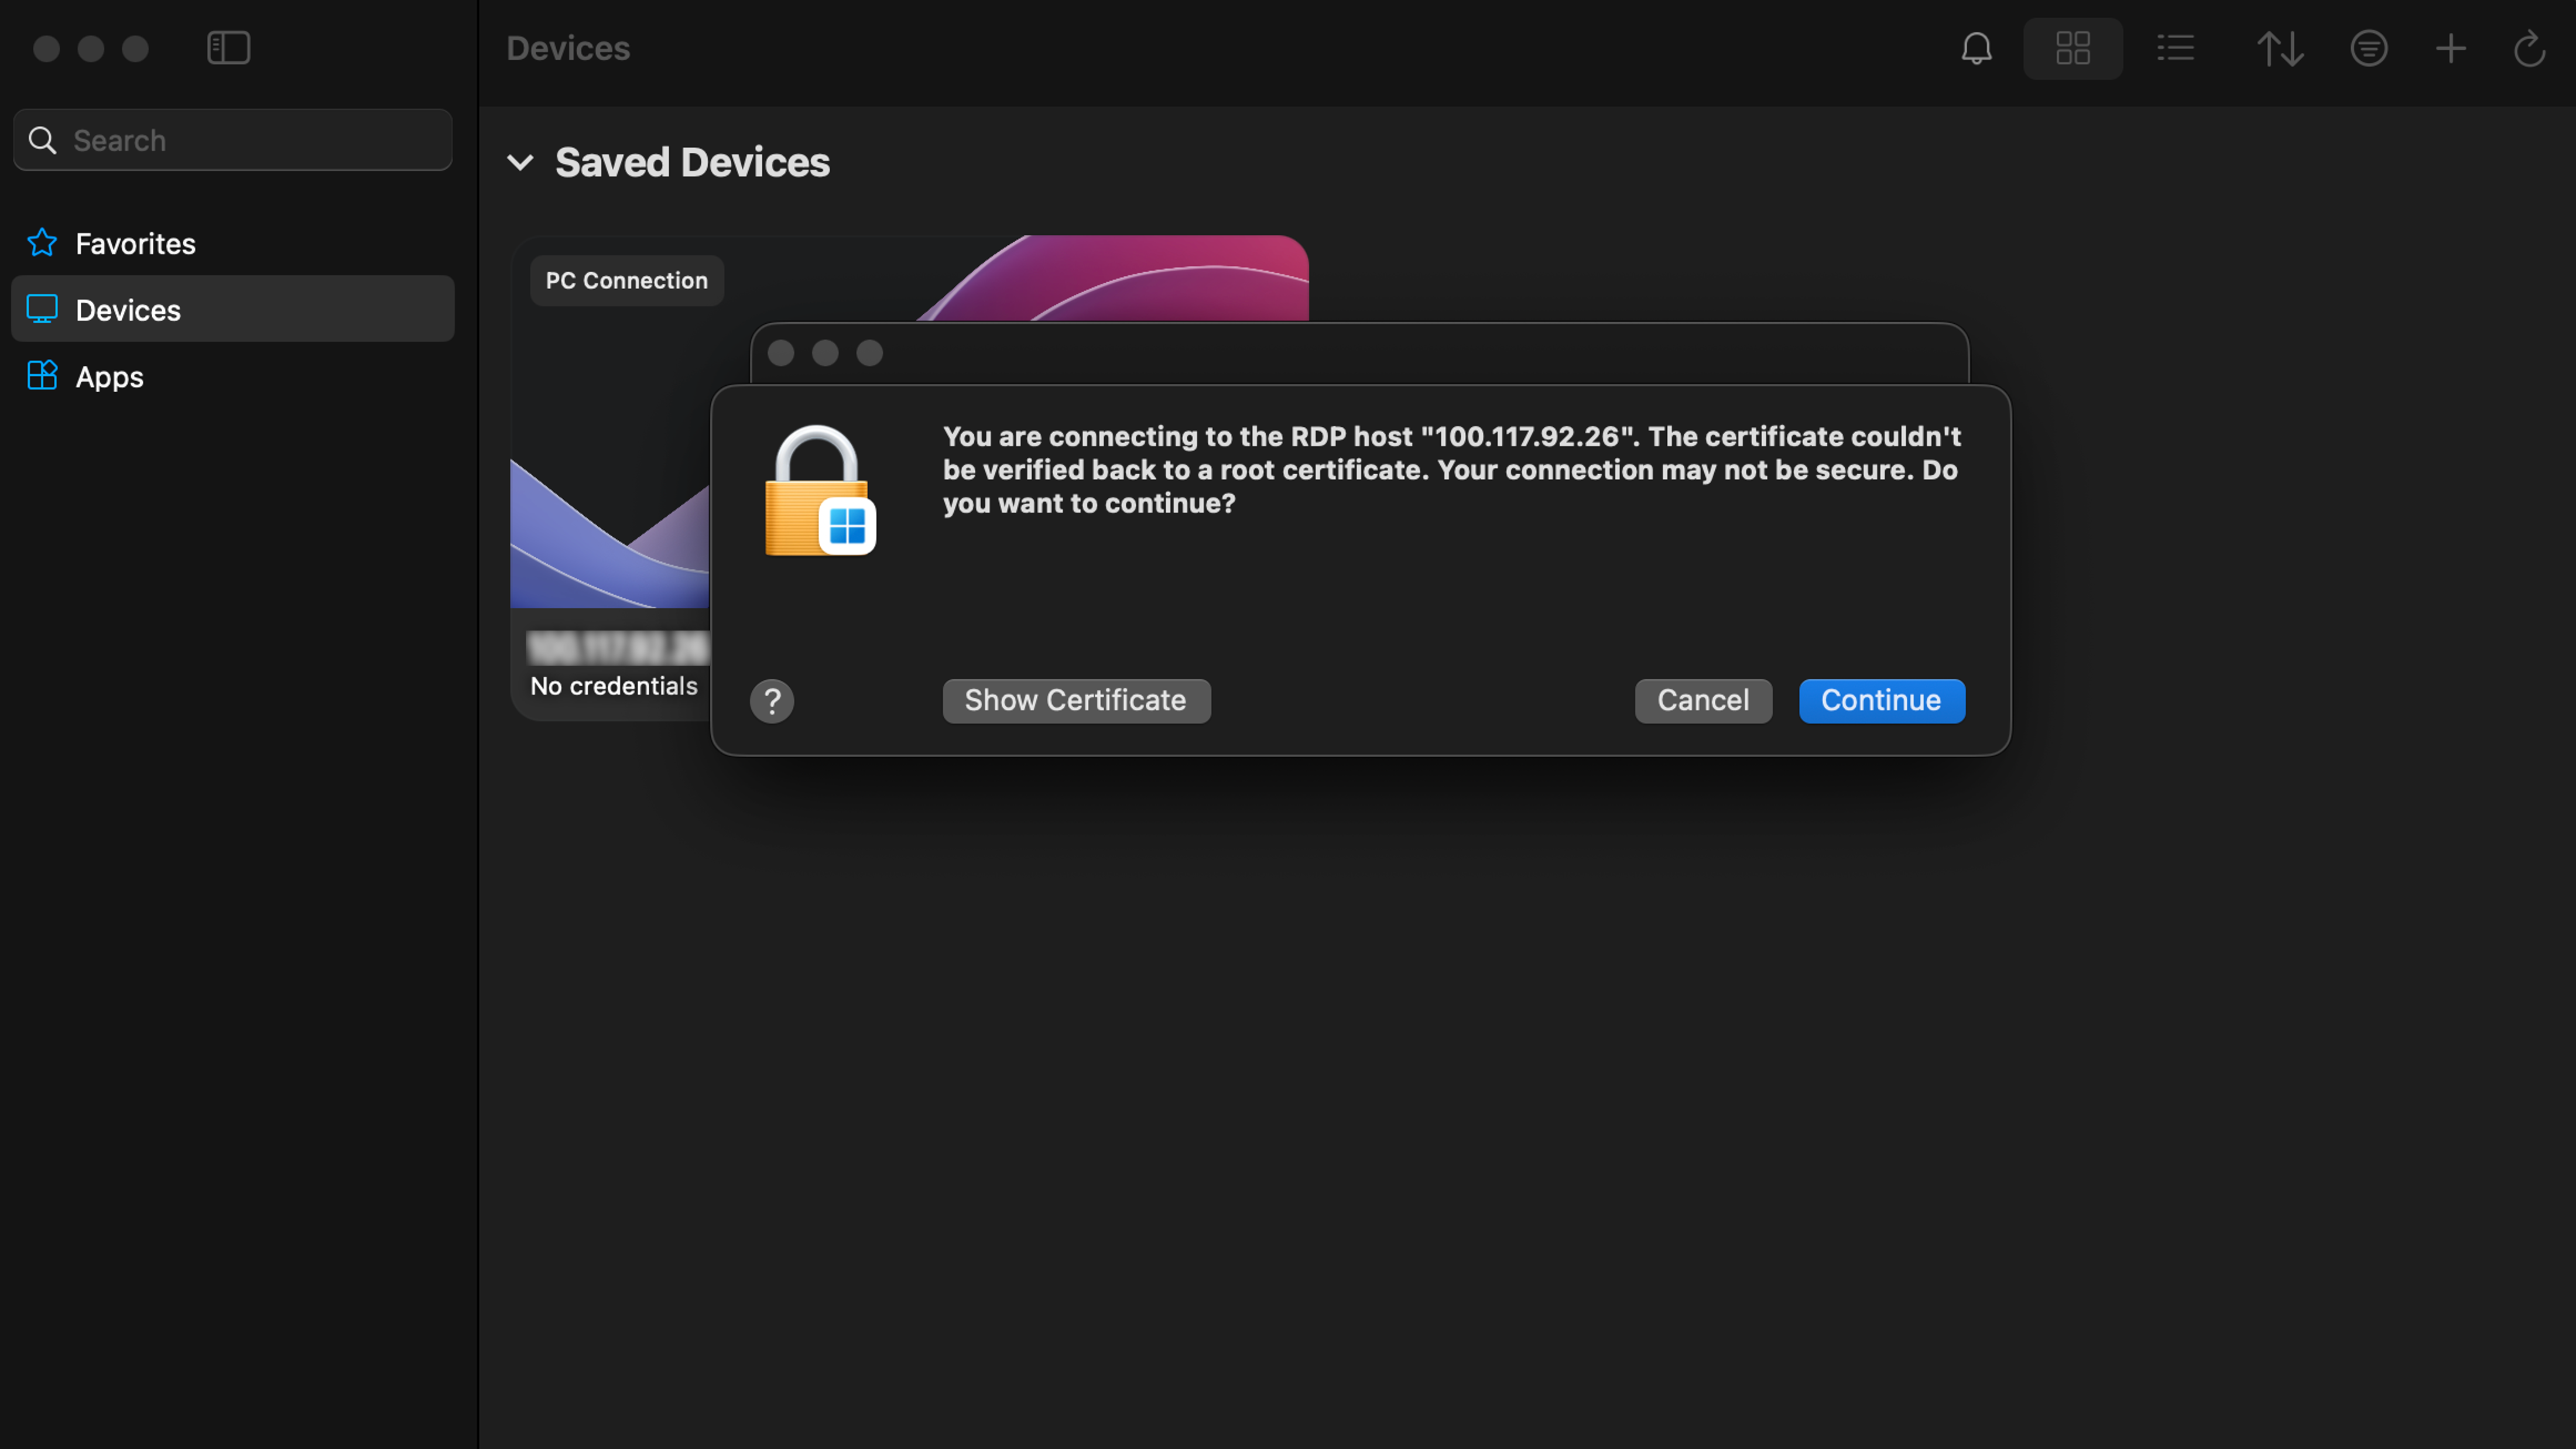Click the search magnifier icon
Image resolution: width=2576 pixels, height=1449 pixels.
click(x=42, y=140)
